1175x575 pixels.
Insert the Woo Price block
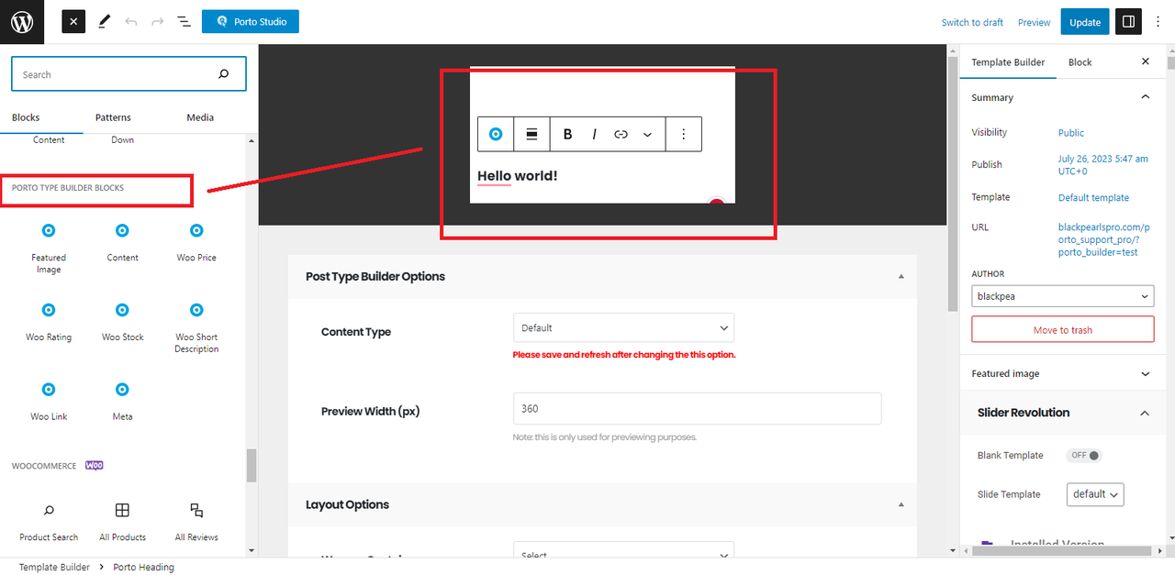[196, 242]
